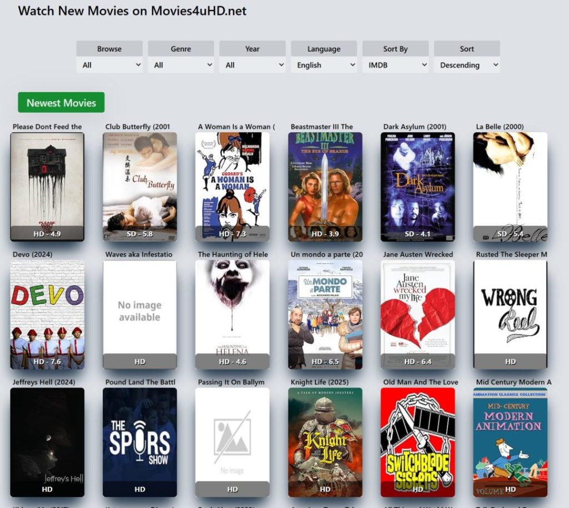Open the Dark Asylum poster
The height and width of the screenshot is (508, 569).
pyautogui.click(x=418, y=187)
